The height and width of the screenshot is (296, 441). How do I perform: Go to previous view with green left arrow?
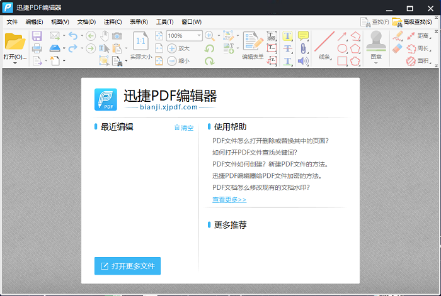click(x=91, y=36)
